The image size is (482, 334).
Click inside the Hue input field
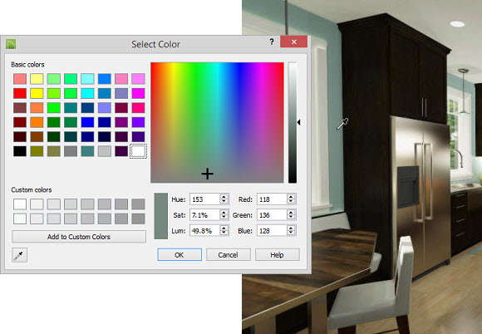[x=204, y=199]
